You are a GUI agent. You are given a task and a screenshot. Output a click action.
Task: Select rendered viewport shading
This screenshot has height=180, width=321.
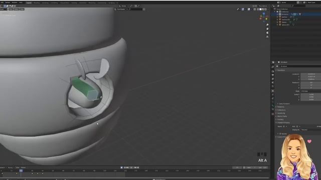click(x=265, y=9)
